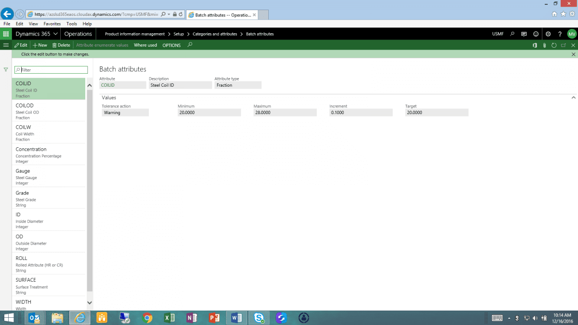The height and width of the screenshot is (325, 578).
Task: Open the Office add-ins icon
Action: pyautogui.click(x=535, y=45)
